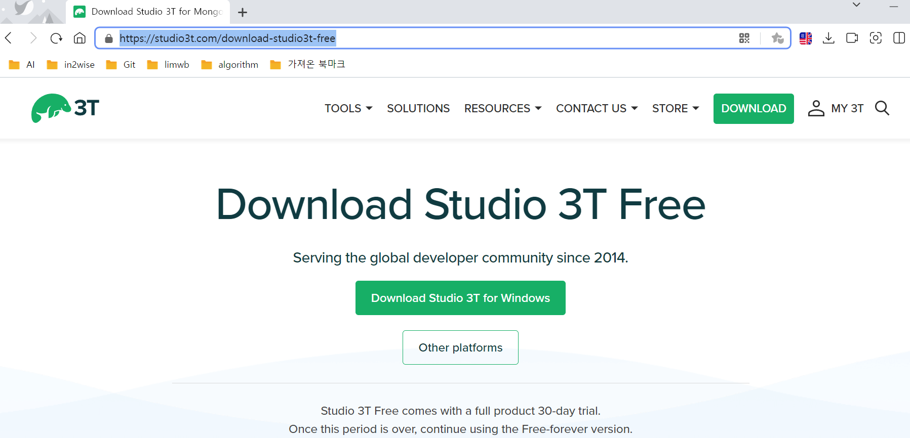Open the translate language flag icon
This screenshot has width=910, height=438.
(x=806, y=38)
